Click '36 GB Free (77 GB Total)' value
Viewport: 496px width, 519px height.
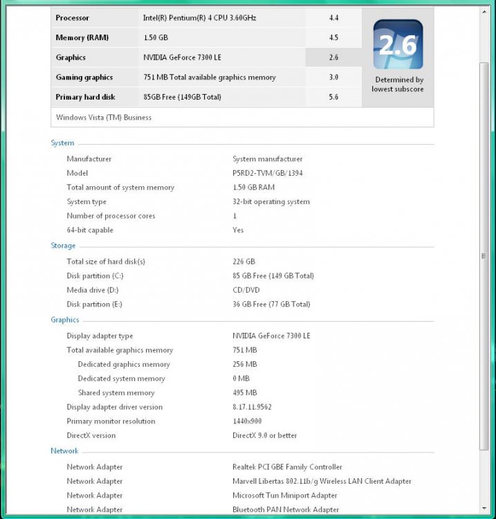point(271,304)
